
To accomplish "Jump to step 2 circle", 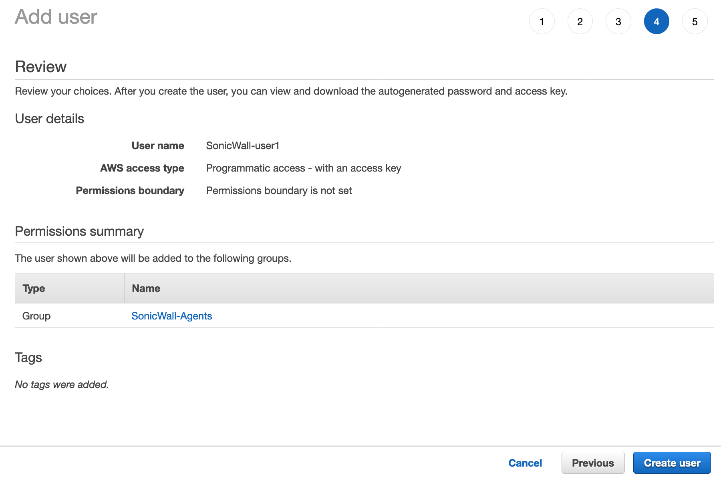I will [x=580, y=22].
